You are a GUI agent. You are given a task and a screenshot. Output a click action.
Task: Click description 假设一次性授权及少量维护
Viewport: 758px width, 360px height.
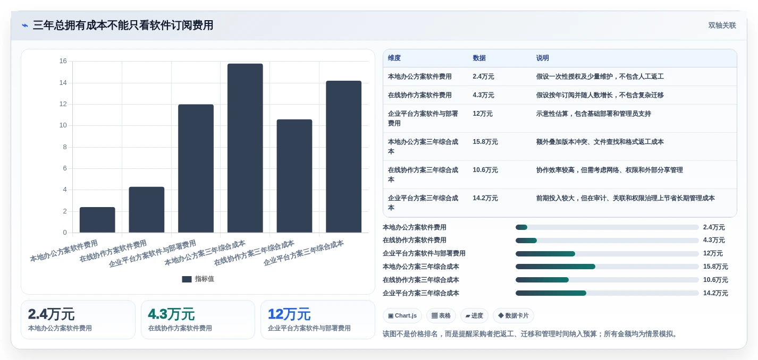(x=600, y=76)
